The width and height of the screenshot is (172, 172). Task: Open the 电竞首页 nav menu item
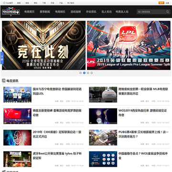click(29, 11)
